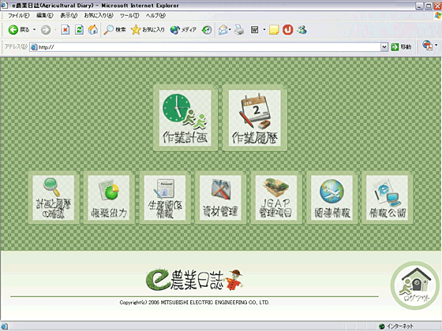The height and width of the screenshot is (331, 442).
Task: Click the ログアウト logout house icon
Action: pos(415,285)
